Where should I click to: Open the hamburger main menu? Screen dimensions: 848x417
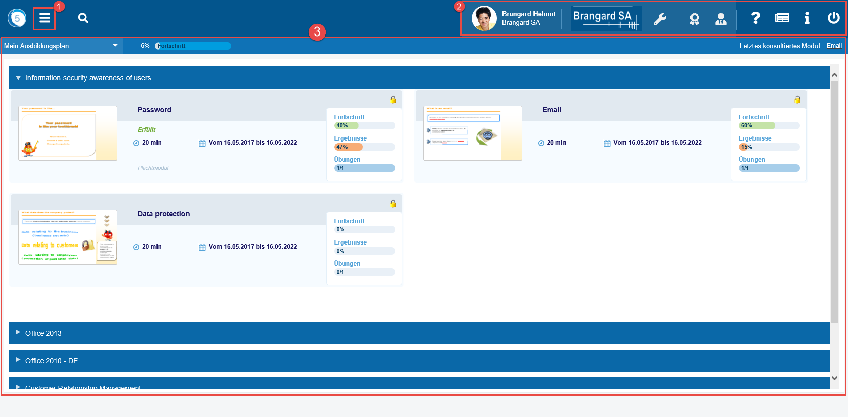coord(45,18)
